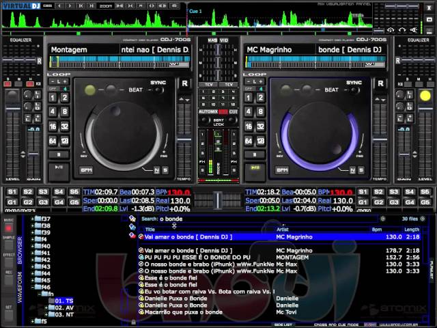437x328 pixels.
Task: Expand the f39 folder
Action: coord(33,232)
